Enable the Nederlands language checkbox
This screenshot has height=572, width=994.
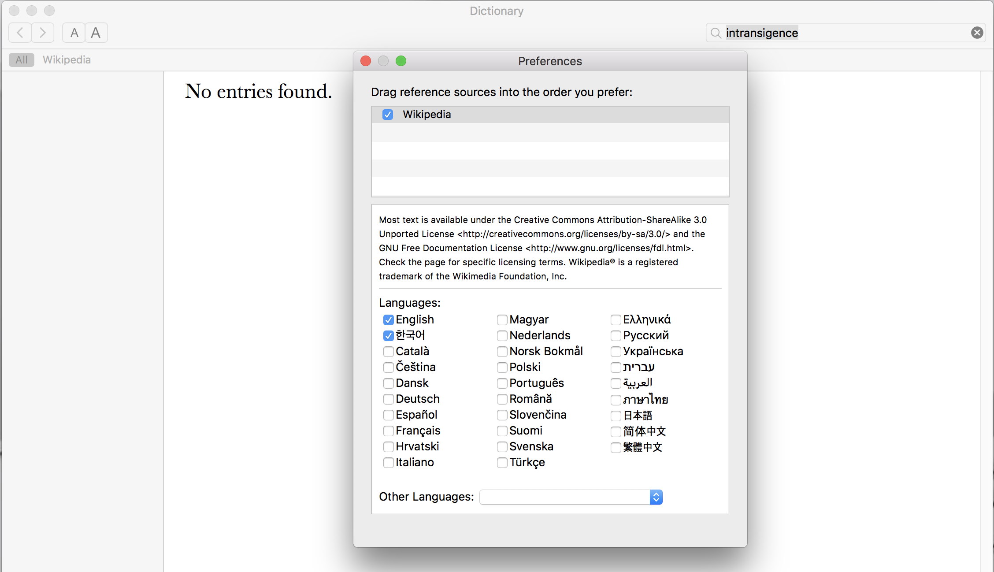[x=502, y=335]
